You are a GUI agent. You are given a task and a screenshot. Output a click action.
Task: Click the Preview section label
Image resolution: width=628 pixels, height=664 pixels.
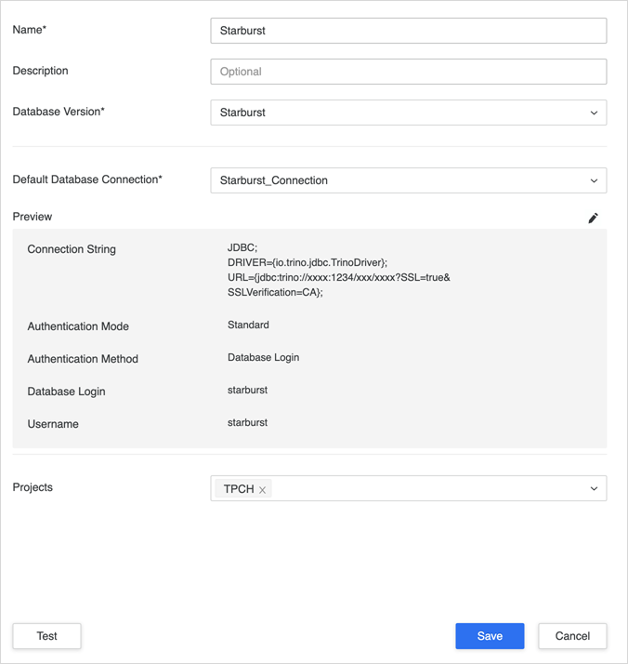(x=33, y=217)
